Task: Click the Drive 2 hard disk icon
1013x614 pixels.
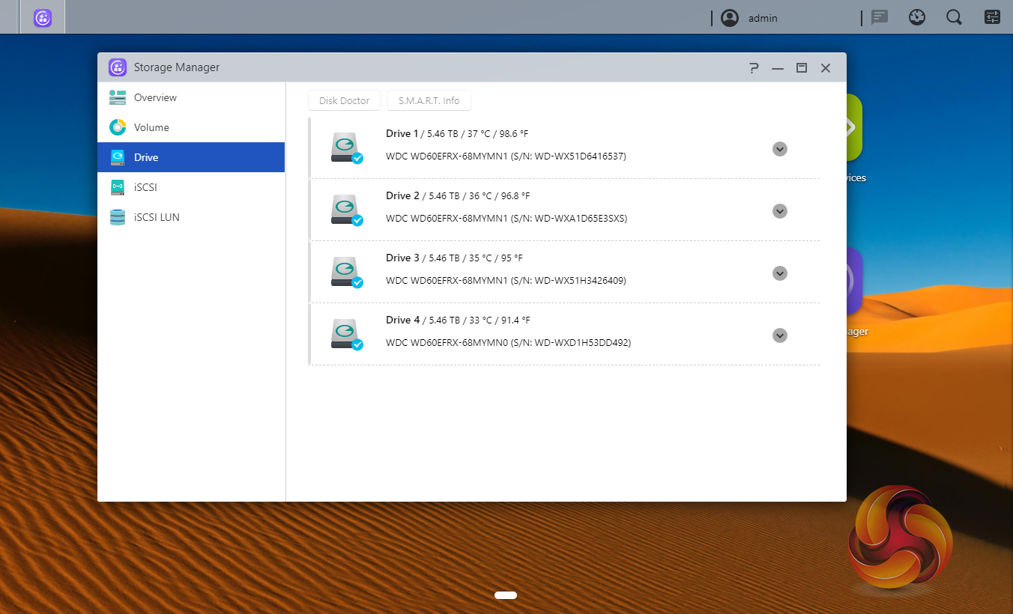Action: [347, 210]
